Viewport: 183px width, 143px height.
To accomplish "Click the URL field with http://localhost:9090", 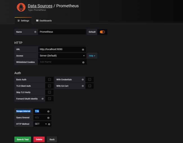I will (62, 49).
